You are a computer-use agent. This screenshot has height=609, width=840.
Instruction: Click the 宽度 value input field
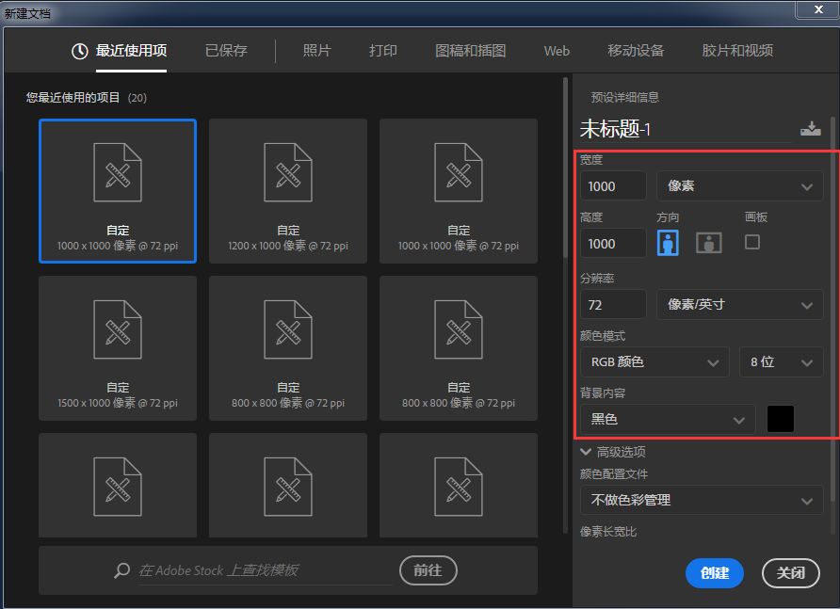tap(612, 186)
